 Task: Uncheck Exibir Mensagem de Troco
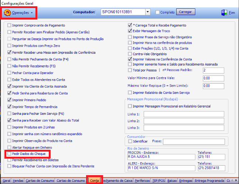pos(130,31)
